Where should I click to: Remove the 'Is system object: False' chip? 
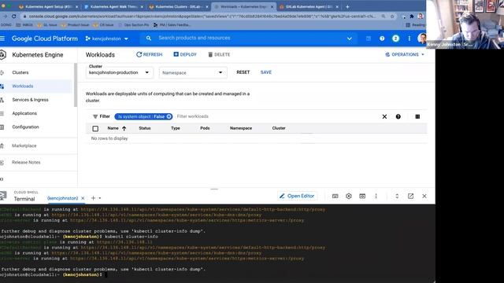169,116
